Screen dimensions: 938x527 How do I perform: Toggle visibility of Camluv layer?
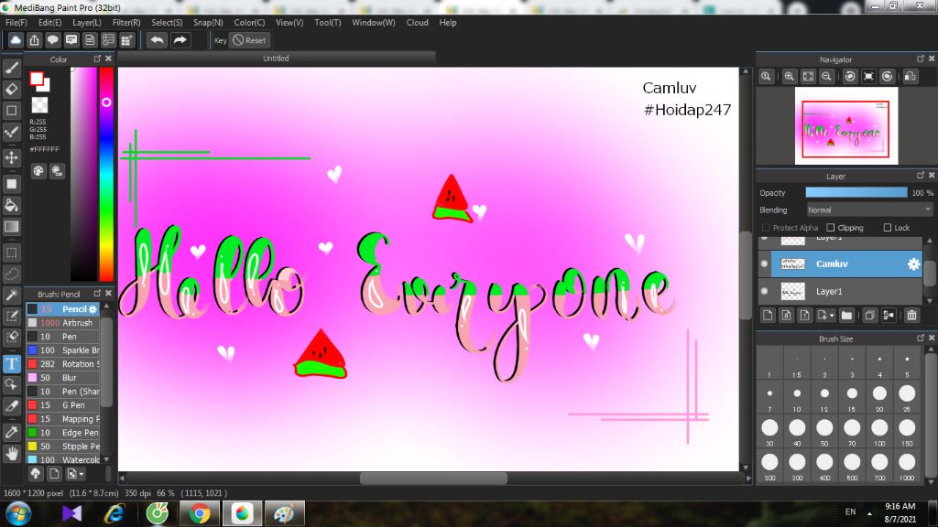click(x=765, y=263)
